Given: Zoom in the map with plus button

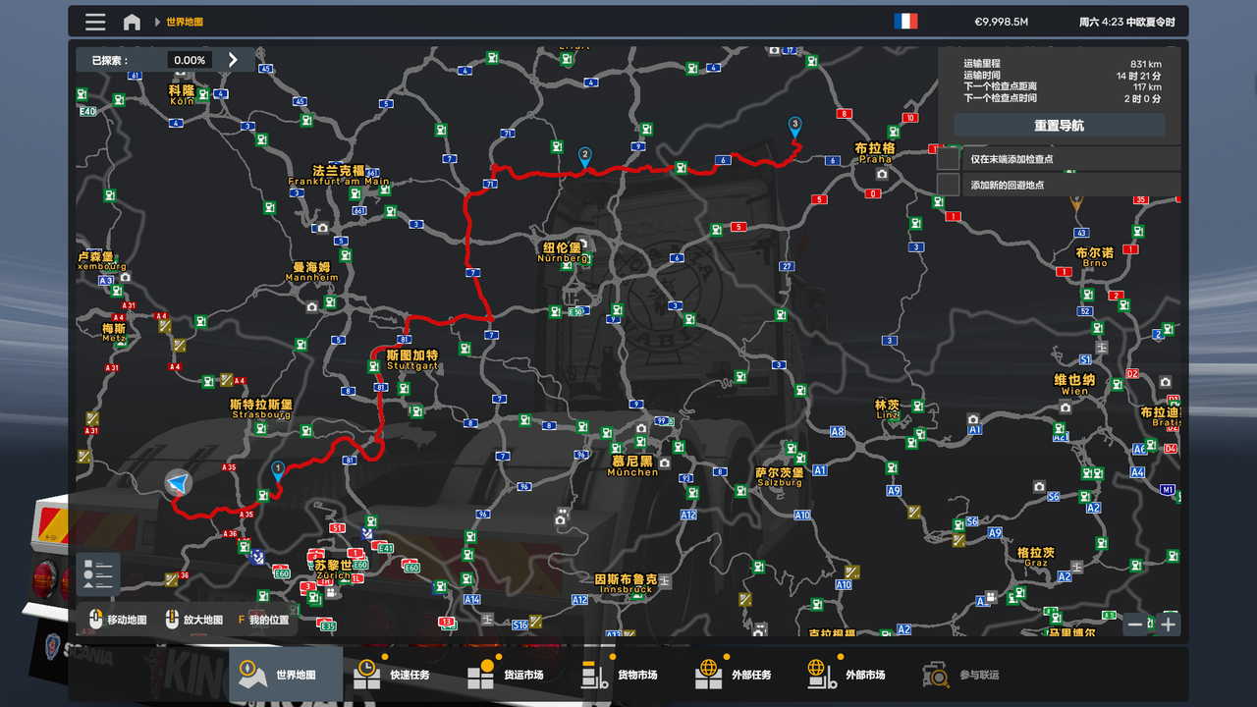Looking at the screenshot, I should tap(1168, 624).
